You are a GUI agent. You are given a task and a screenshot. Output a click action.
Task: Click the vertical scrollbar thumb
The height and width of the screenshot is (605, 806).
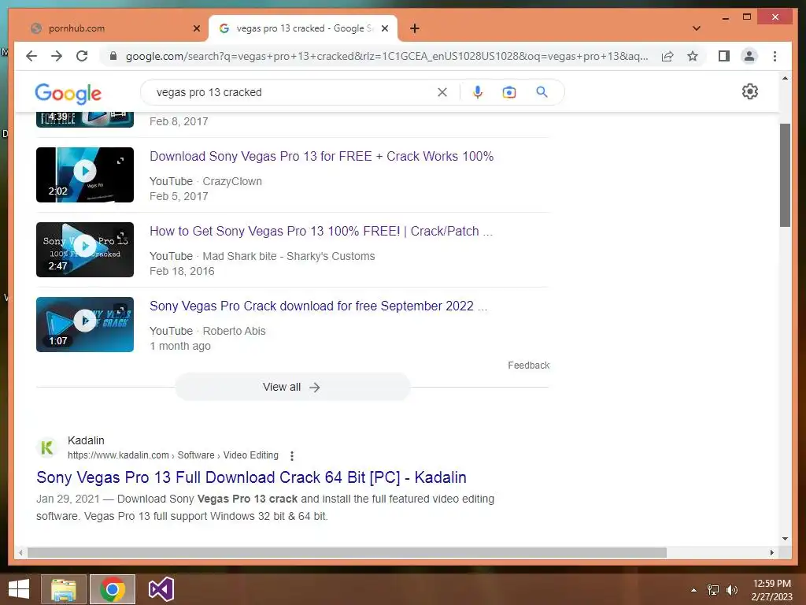pyautogui.click(x=785, y=176)
